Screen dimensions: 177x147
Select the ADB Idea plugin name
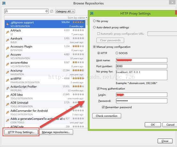[16, 95]
